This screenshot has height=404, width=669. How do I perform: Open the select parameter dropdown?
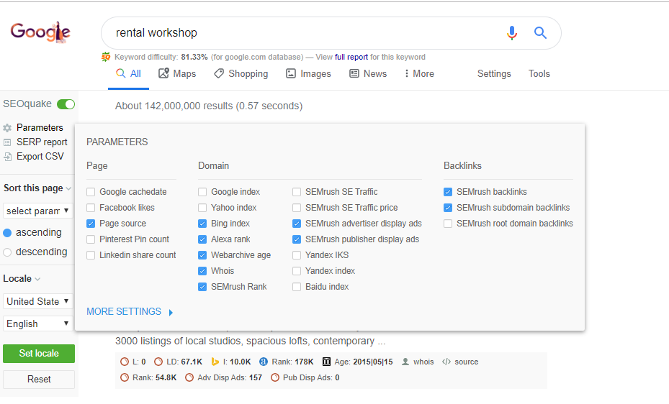click(x=37, y=211)
